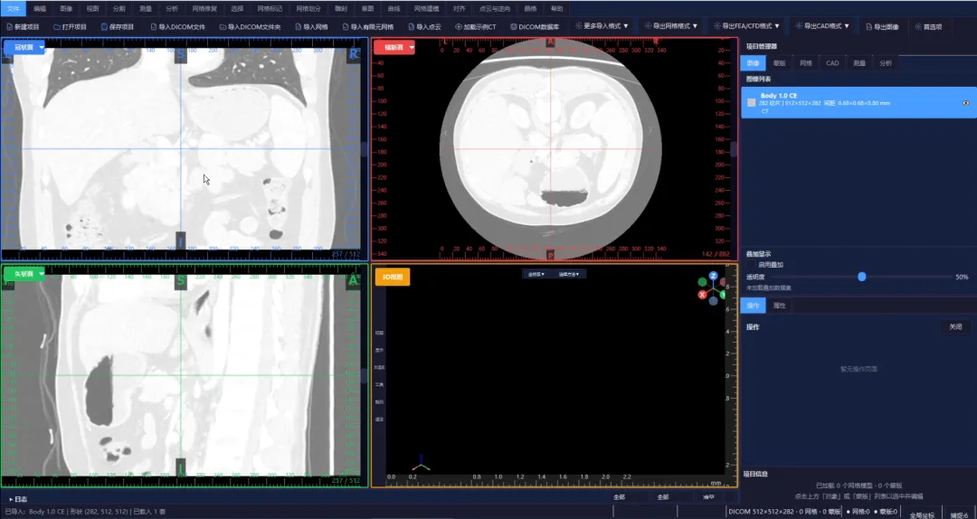
Task: Click 导入DICOM文件夹 import folder icon
Action: point(223,27)
